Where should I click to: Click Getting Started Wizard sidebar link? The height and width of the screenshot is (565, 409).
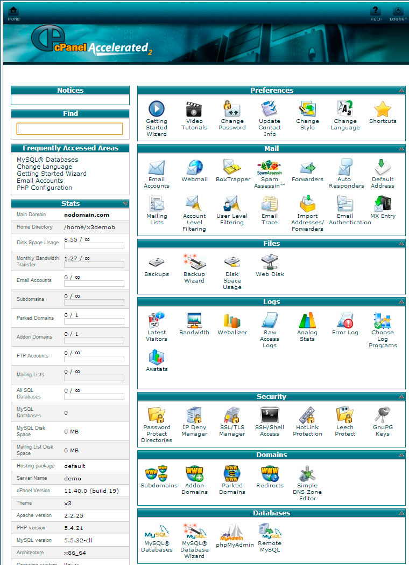point(52,173)
